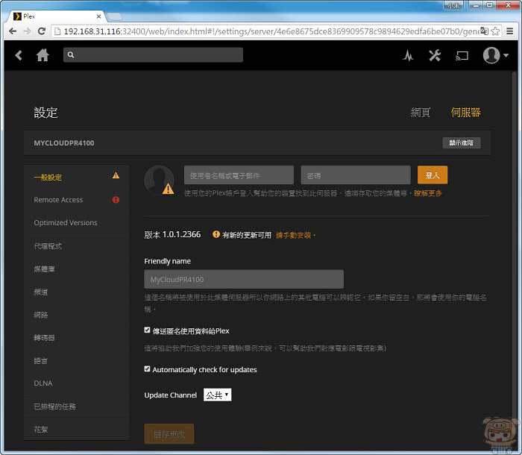
Task: Click the username or email field
Action: click(239, 175)
